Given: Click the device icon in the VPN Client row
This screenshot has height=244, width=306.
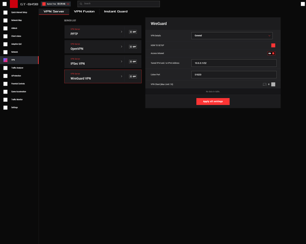Looking at the screenshot, I should 264,84.
